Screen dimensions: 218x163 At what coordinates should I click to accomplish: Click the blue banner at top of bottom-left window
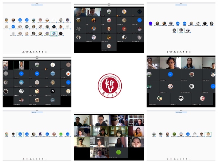(x=36, y=112)
